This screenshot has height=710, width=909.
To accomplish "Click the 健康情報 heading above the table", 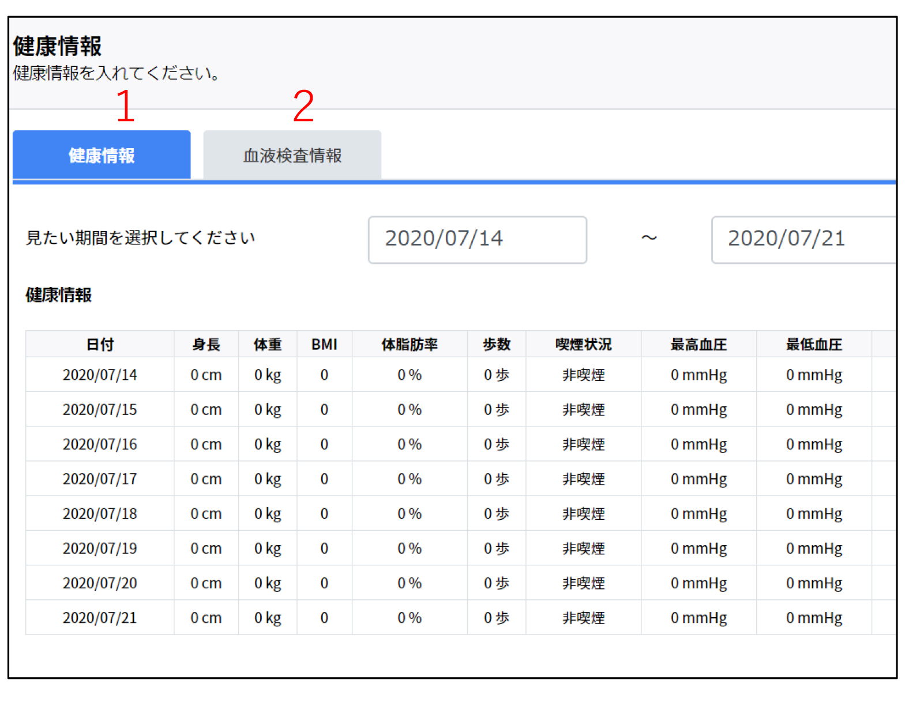I will point(59,295).
